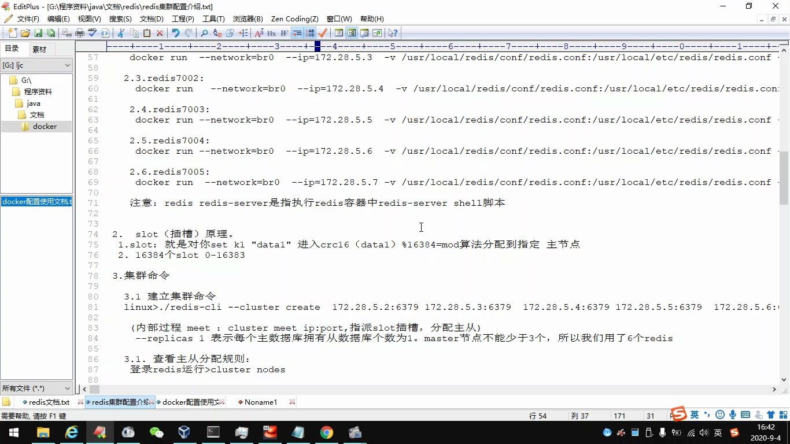The image size is (790, 444).
Task: Click the red Delete X icon
Action: pyautogui.click(x=160, y=33)
